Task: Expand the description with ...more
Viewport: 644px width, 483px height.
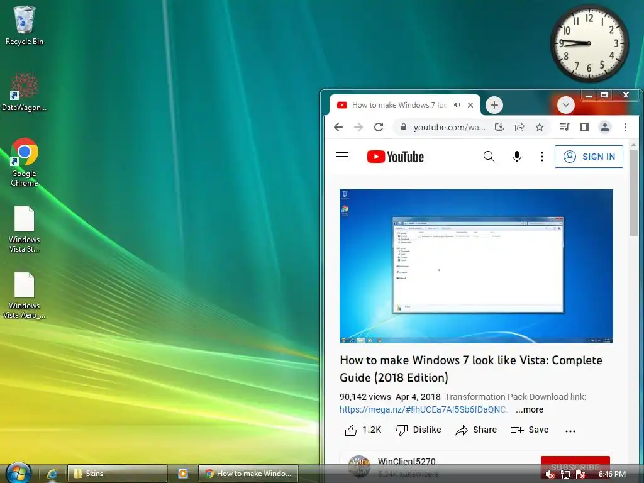Action: click(530, 409)
